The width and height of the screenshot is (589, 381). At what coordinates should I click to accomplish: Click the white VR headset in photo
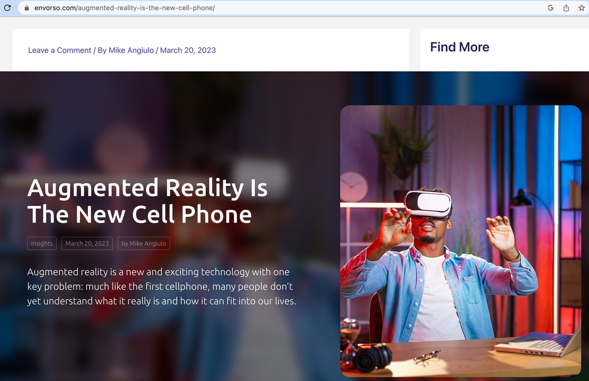[428, 204]
